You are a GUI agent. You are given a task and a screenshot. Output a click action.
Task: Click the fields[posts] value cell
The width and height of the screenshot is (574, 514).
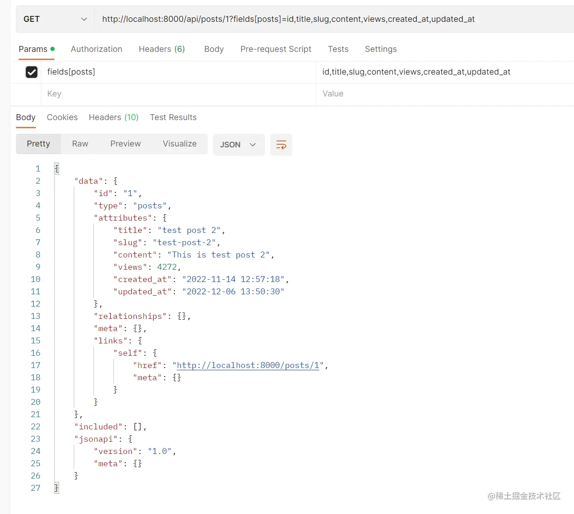click(x=445, y=72)
